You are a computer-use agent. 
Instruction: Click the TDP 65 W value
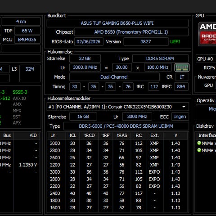(27, 31)
